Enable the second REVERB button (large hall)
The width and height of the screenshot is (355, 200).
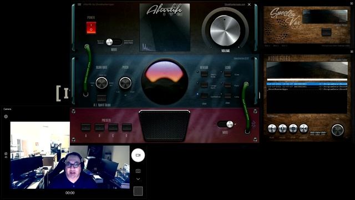click(204, 85)
